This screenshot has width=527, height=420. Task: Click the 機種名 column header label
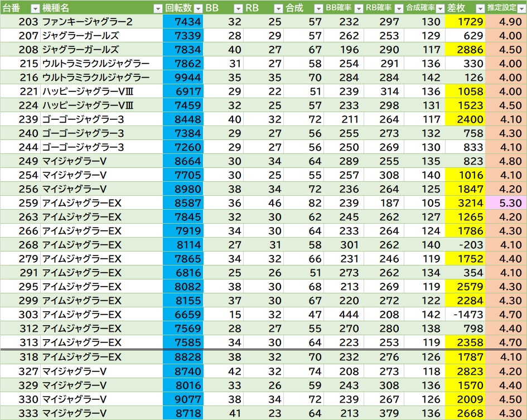56,8
